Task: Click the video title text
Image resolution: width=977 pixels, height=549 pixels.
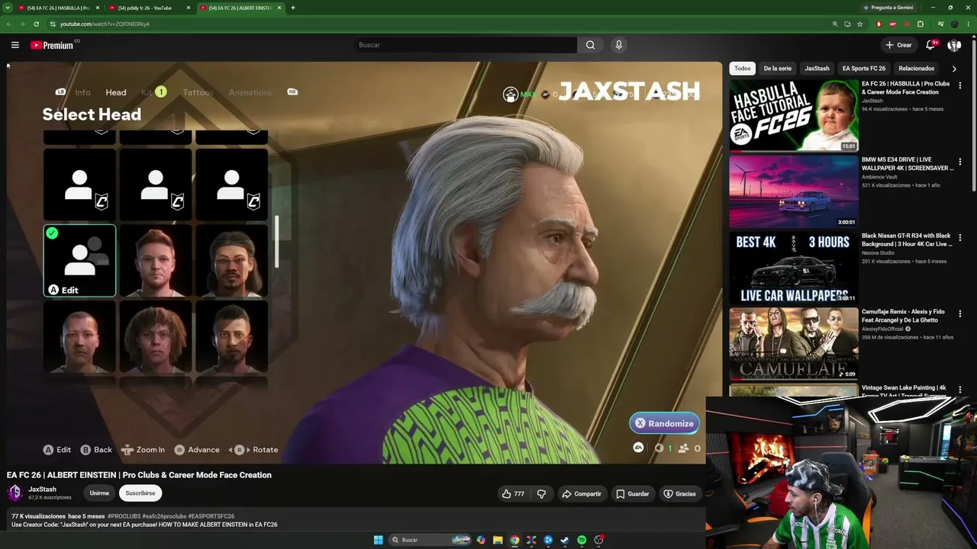Action: [x=139, y=475]
